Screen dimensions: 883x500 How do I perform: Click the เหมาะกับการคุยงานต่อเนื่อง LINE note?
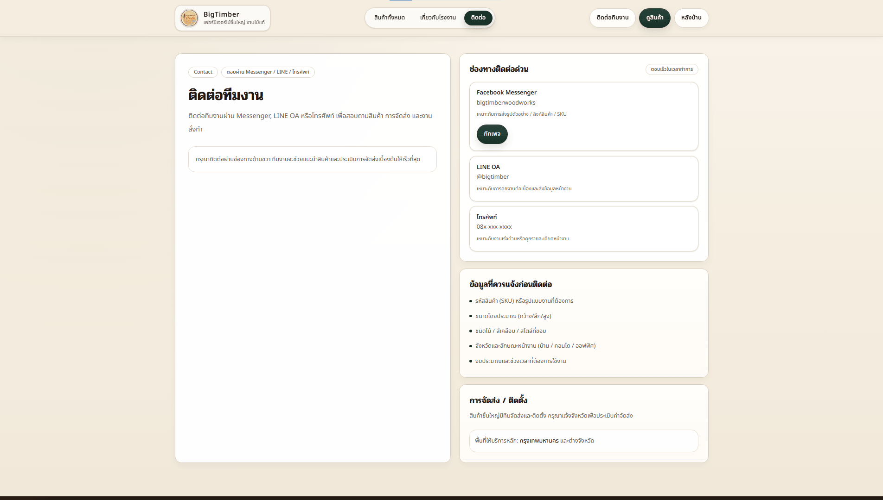click(x=524, y=189)
